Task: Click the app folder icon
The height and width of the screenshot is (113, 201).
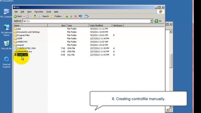Action: (x=15, y=29)
